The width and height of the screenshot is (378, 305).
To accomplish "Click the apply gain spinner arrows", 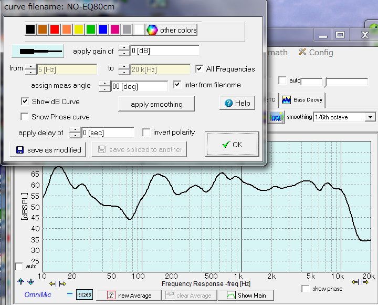I will (123, 51).
